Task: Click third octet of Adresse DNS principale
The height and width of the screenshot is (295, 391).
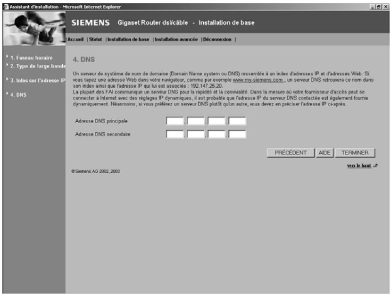Action: tap(216, 121)
